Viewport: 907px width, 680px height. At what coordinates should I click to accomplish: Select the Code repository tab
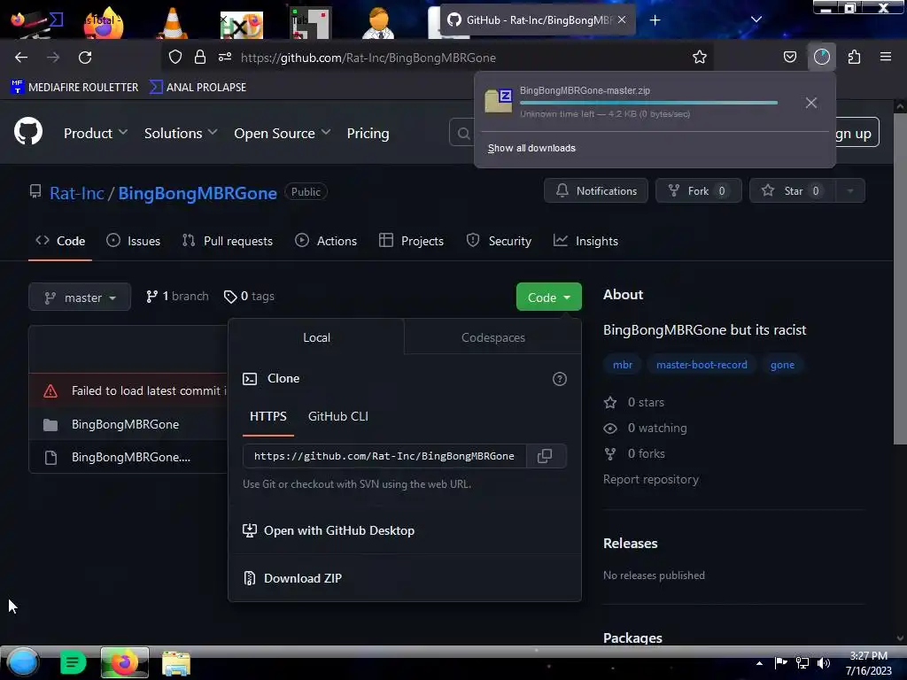point(60,241)
